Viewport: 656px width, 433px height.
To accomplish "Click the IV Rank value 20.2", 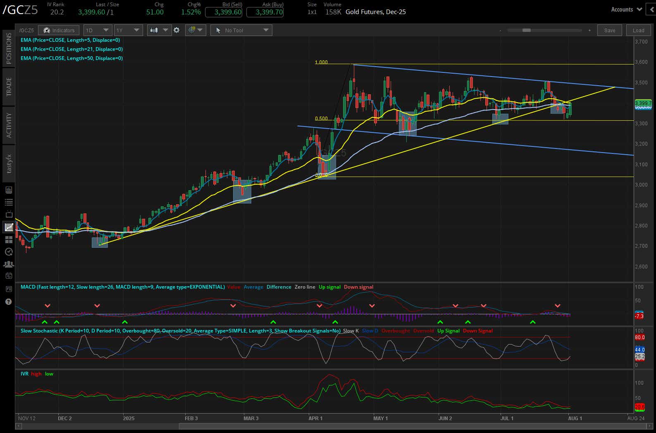I will pyautogui.click(x=57, y=12).
